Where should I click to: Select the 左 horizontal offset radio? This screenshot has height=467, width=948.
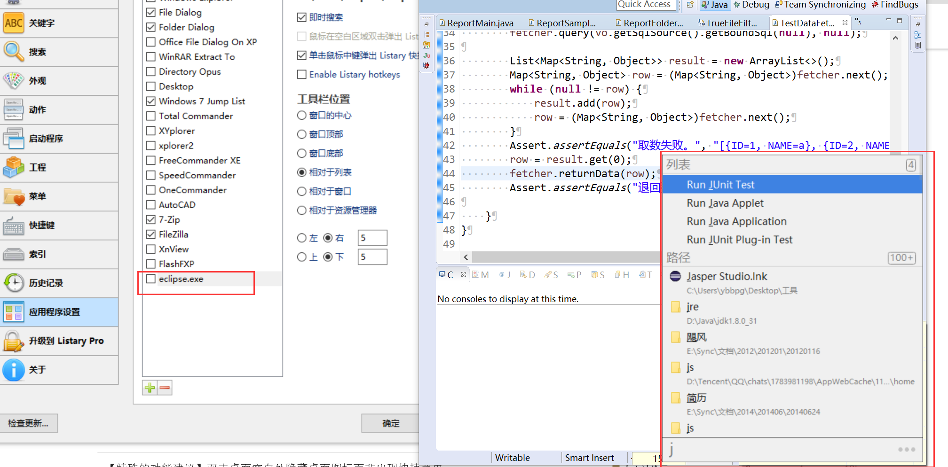point(302,238)
